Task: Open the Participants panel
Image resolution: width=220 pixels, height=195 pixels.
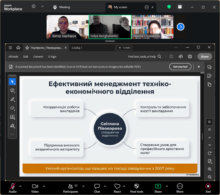Action: 70,188
